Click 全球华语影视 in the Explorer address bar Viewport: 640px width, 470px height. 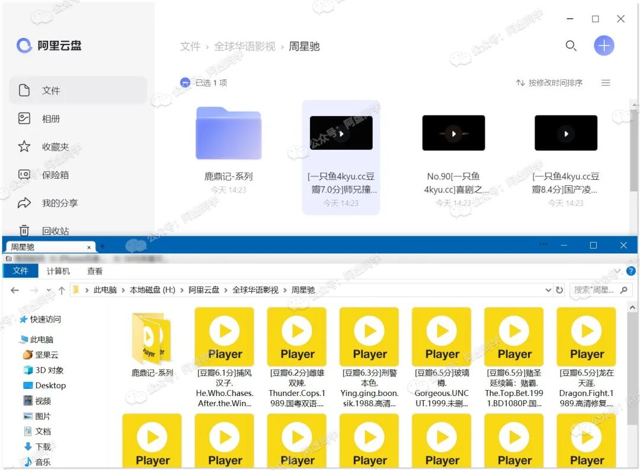[x=255, y=290]
